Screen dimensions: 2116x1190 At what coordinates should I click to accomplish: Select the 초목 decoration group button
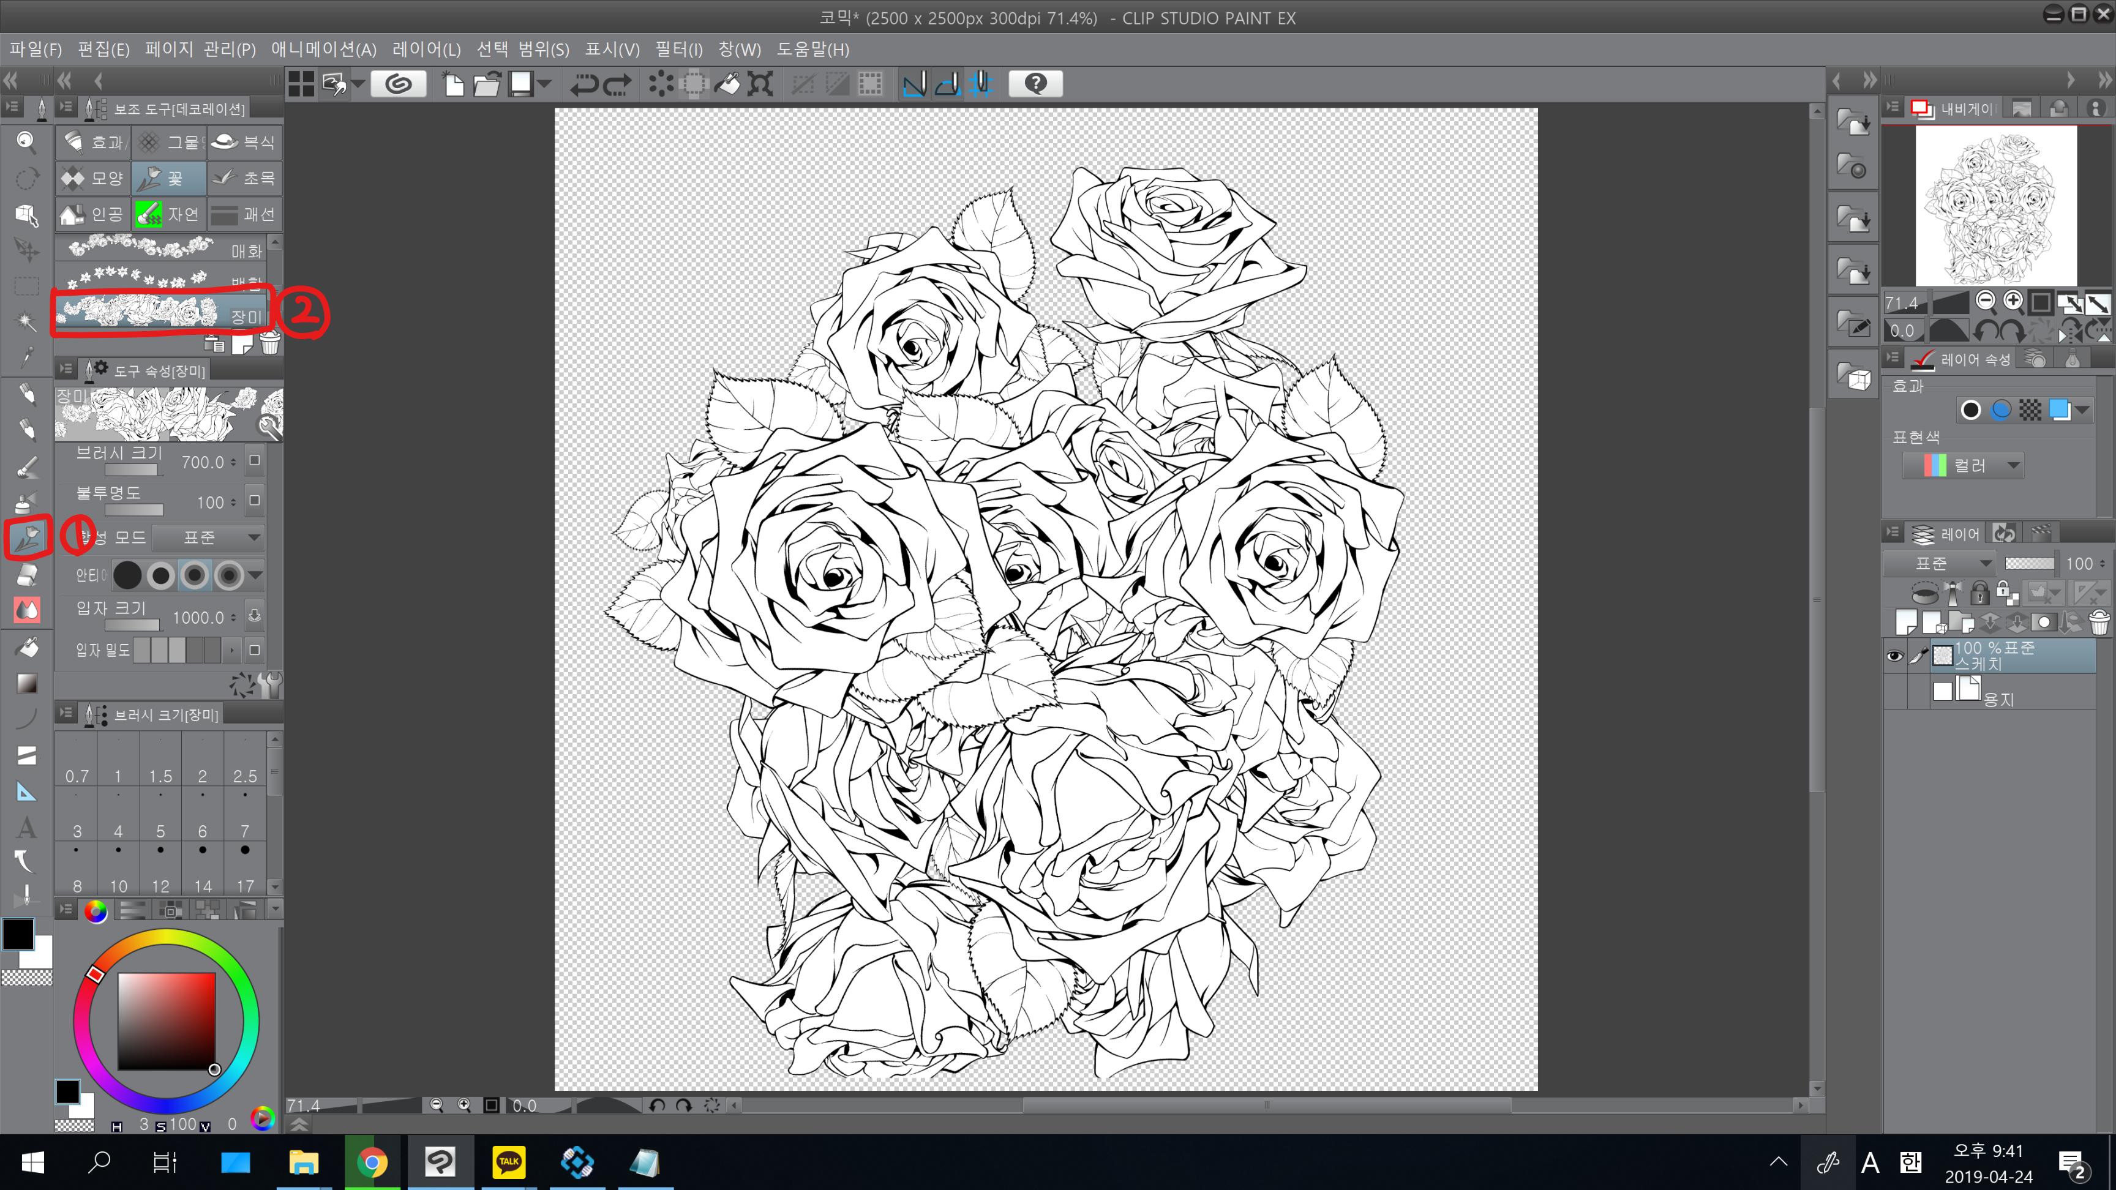(244, 178)
